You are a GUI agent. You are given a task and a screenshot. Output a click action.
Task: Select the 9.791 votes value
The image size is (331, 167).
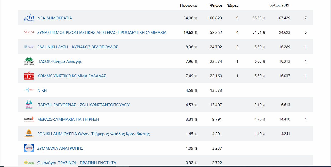click(217, 119)
